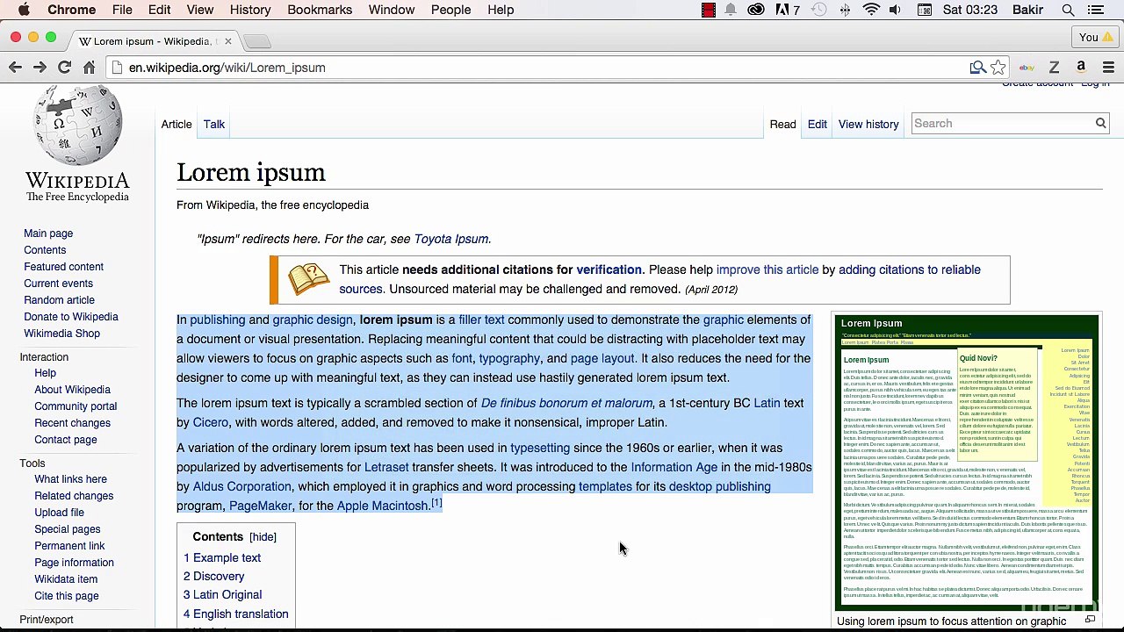Open the Lorem ipsum sample image

tap(966, 462)
